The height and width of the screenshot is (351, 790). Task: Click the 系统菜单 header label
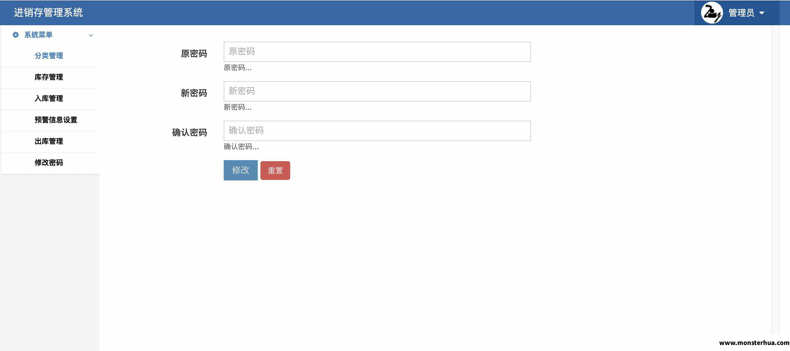point(38,35)
